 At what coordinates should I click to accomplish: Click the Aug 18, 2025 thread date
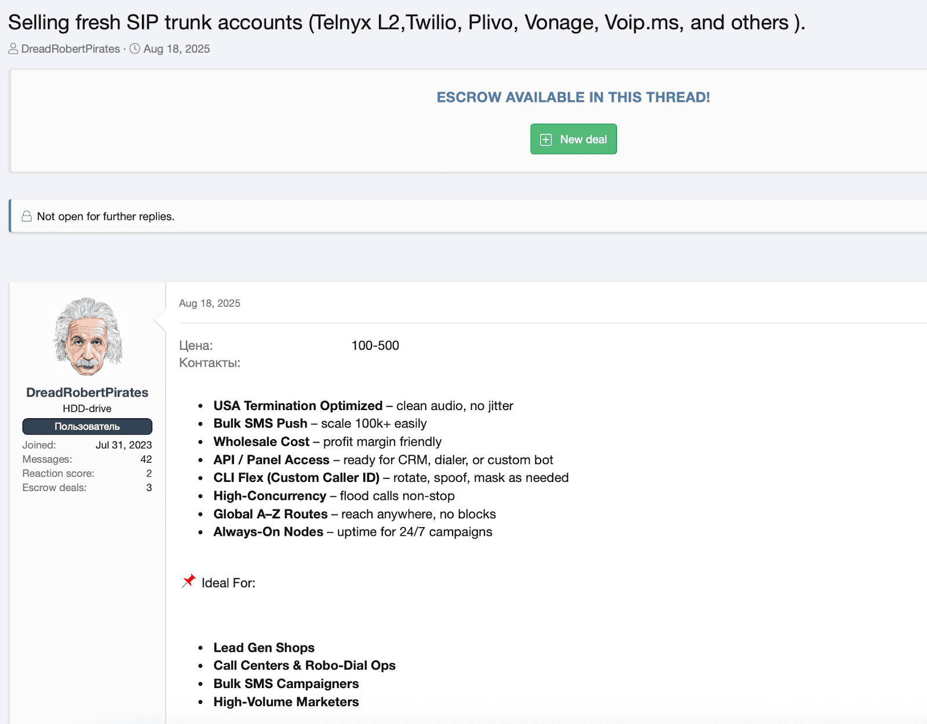(177, 49)
